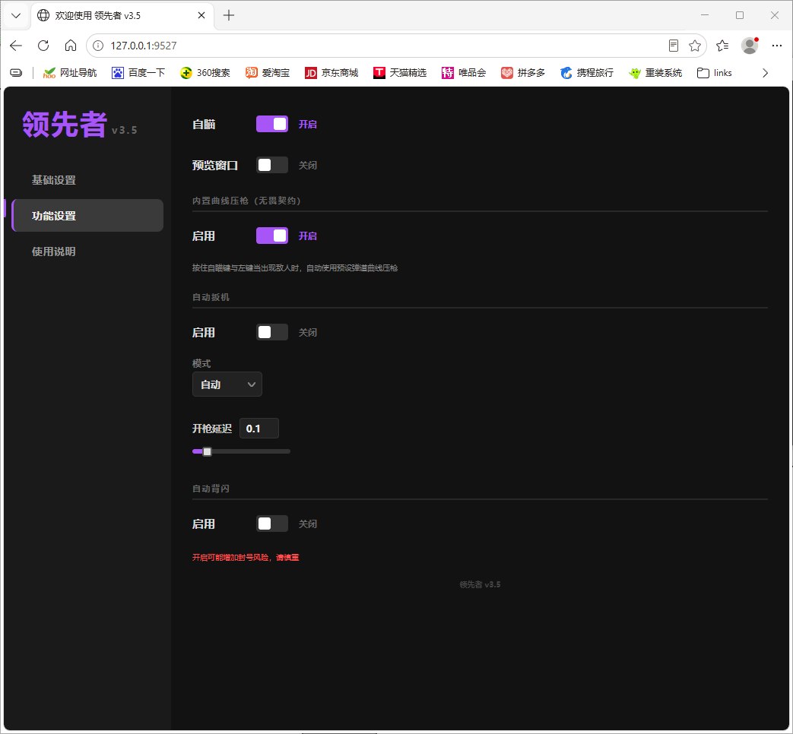793x734 pixels.
Task: Open 网址导航 bookmark
Action: pyautogui.click(x=70, y=73)
